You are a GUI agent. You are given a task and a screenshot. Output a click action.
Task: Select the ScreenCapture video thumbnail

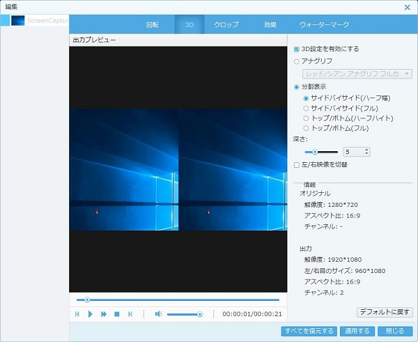point(18,20)
